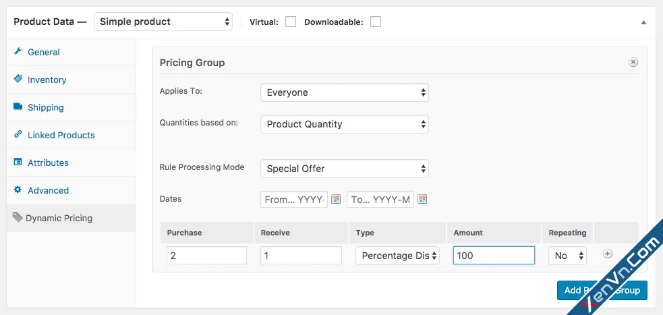Click the Advanced gear icon

(18, 190)
